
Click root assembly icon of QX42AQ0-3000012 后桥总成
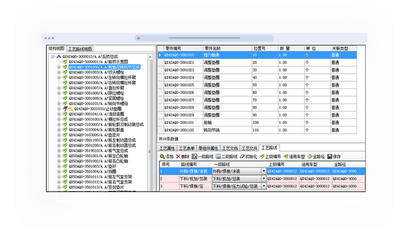59,56
